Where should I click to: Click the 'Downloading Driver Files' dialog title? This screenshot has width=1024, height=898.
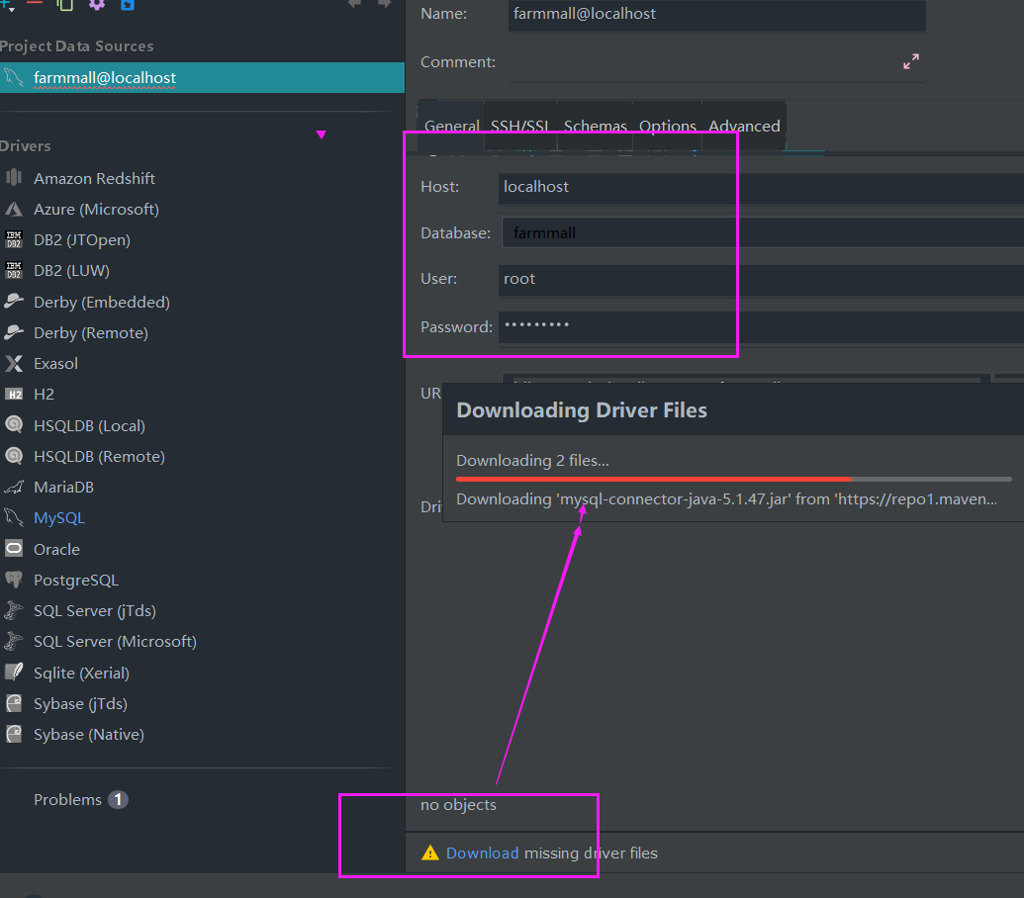(x=581, y=409)
